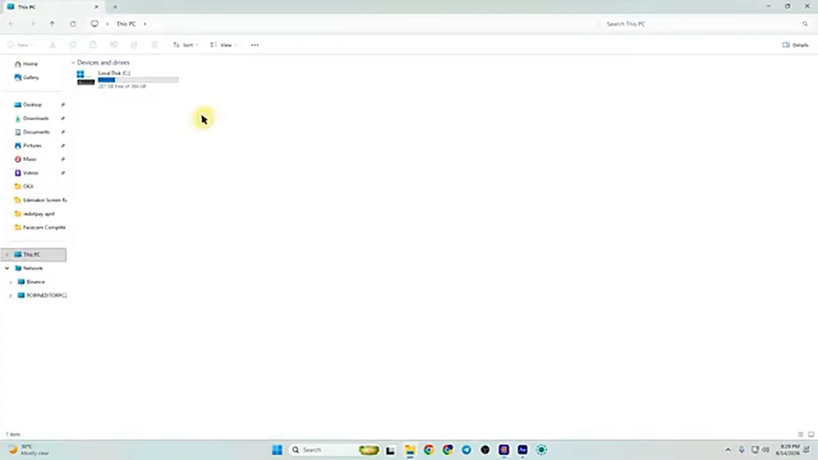This screenshot has height=460, width=818.
Task: Expand the Binance network computer
Action: tap(10, 282)
